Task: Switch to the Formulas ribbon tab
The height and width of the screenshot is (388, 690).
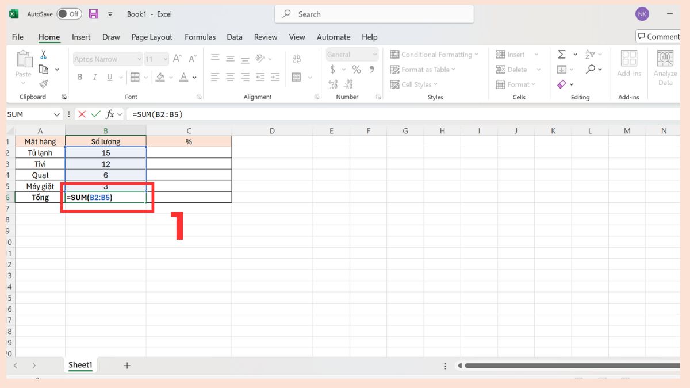Action: (x=200, y=37)
